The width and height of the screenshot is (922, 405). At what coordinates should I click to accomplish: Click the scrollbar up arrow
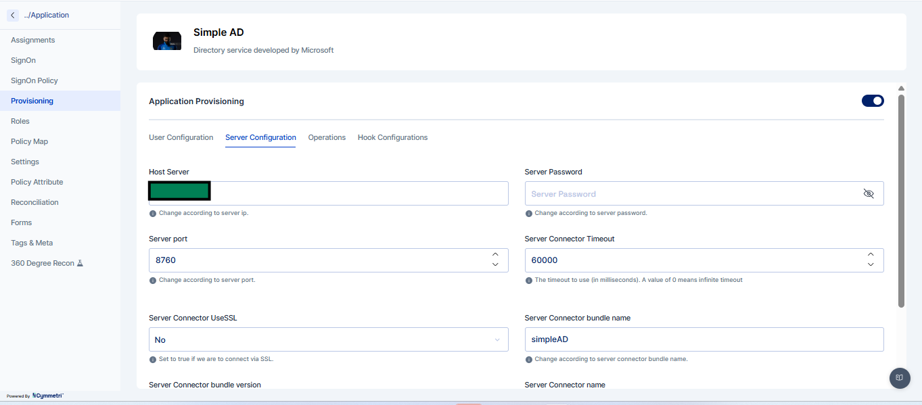click(x=901, y=89)
